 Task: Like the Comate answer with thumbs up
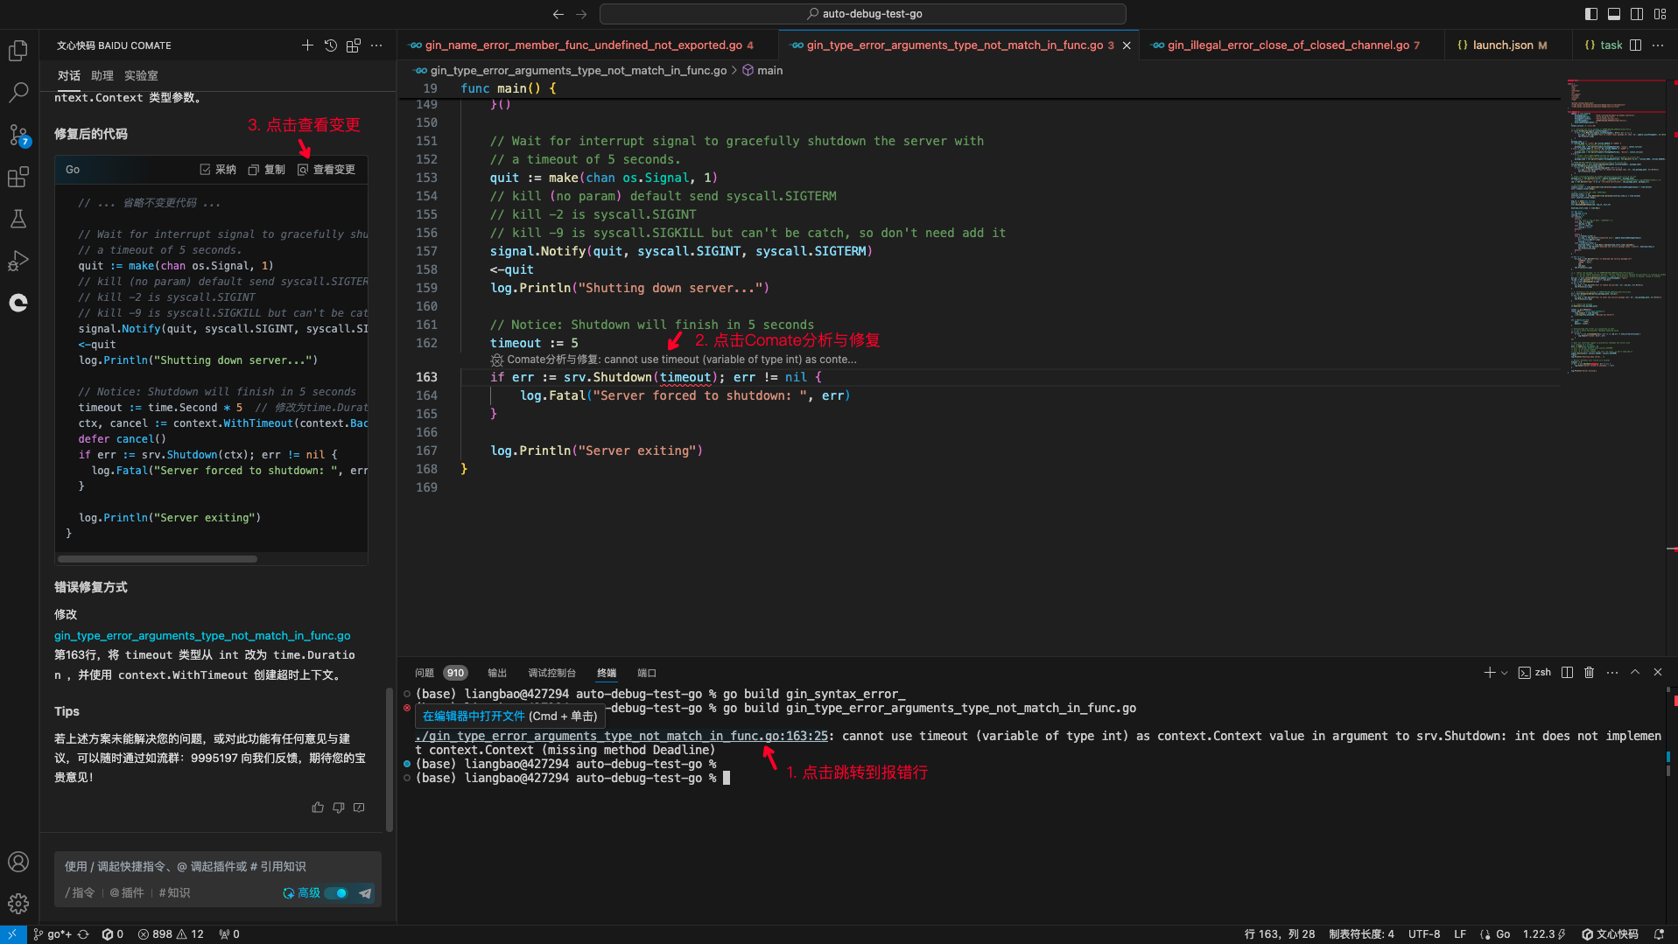click(x=318, y=808)
